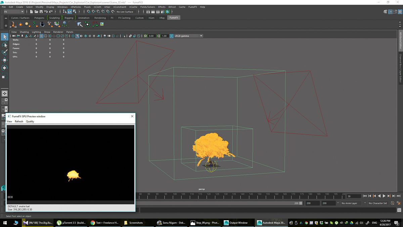Viewport: 403px width, 227px height.
Task: Select the Paint Selection tool
Action: 5,52
